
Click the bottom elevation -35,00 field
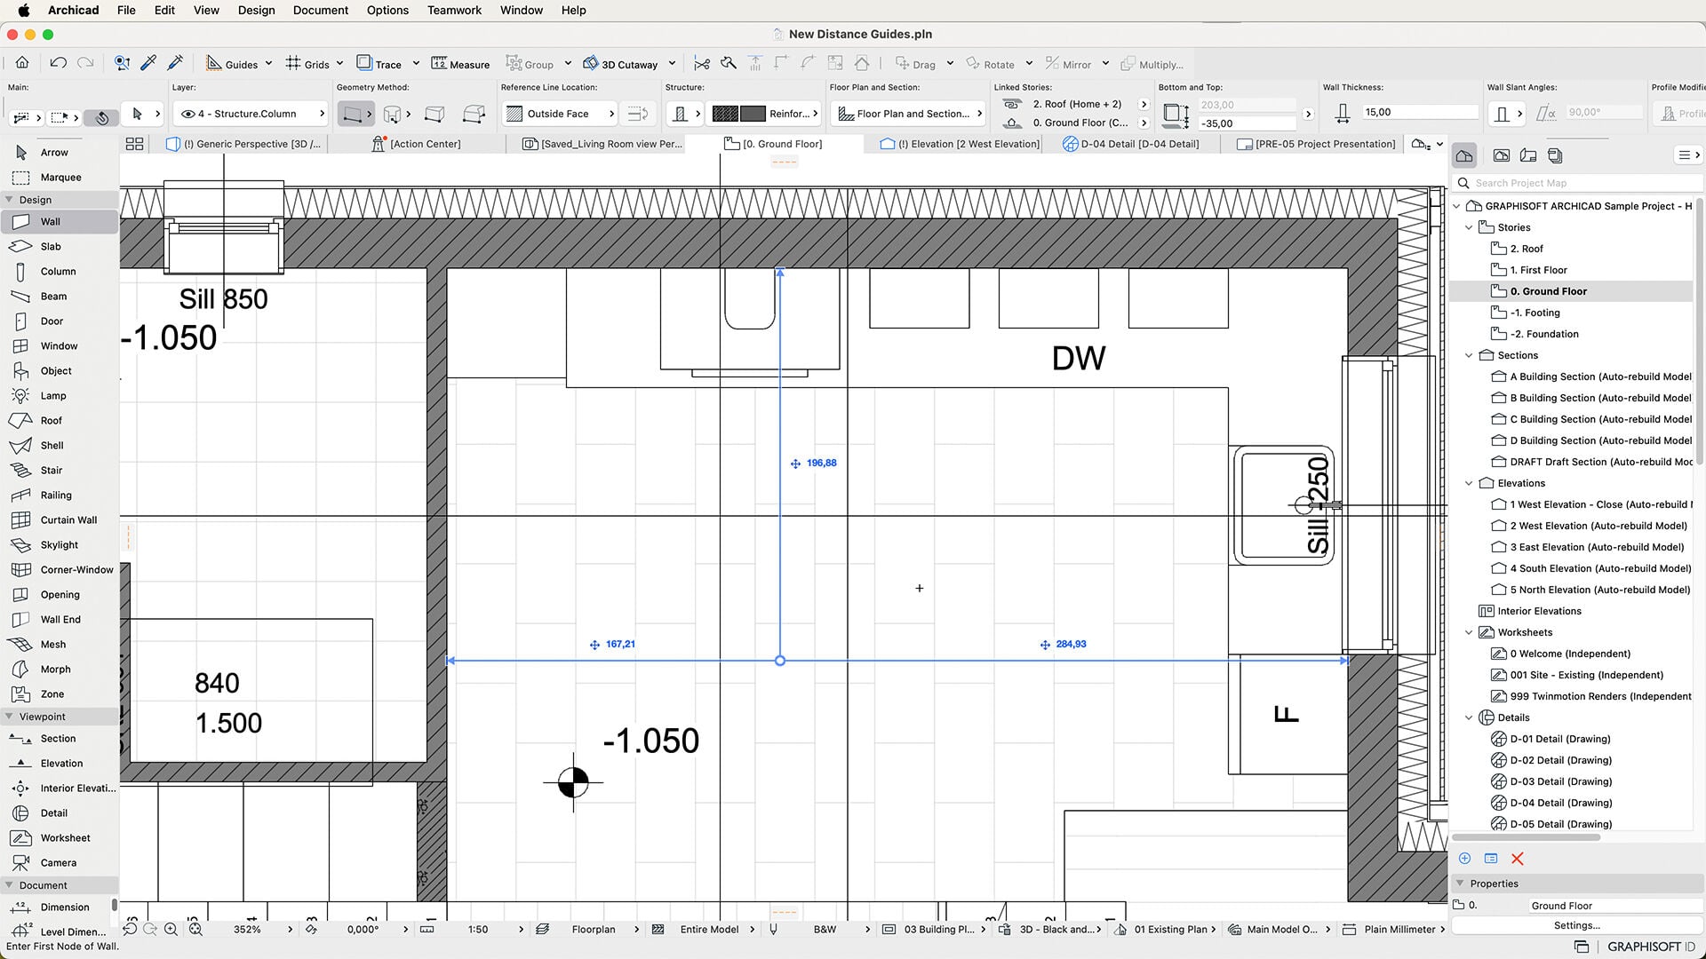click(1248, 123)
